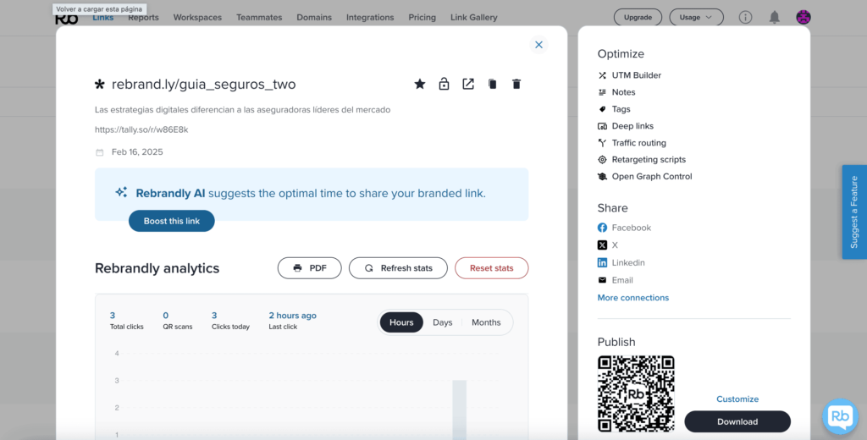The image size is (867, 440).
Task: Click the calendar icon next to Feb 16, 2025
Action: [x=100, y=152]
